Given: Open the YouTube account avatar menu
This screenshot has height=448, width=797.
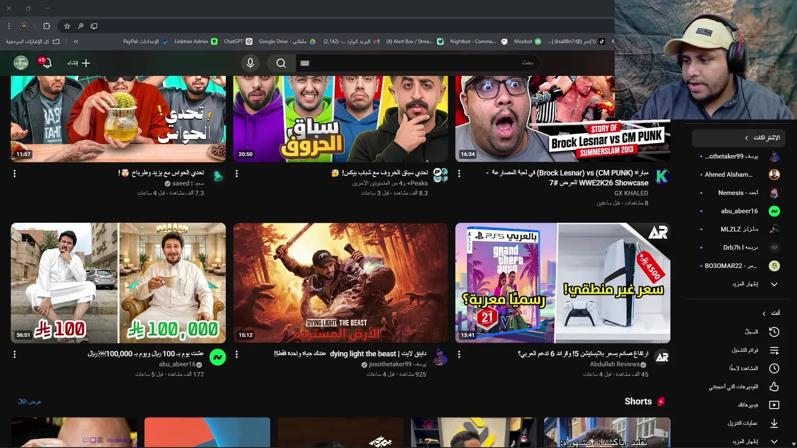Looking at the screenshot, I should pyautogui.click(x=21, y=63).
